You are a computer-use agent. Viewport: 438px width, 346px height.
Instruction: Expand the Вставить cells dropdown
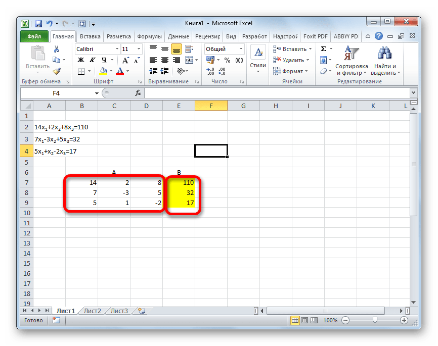click(x=311, y=49)
